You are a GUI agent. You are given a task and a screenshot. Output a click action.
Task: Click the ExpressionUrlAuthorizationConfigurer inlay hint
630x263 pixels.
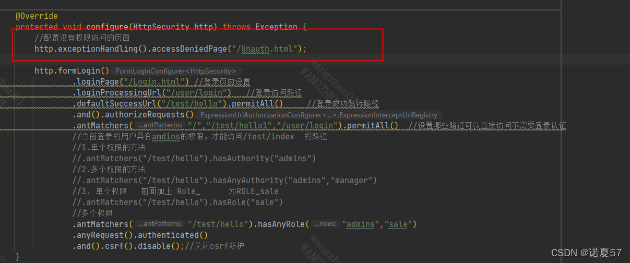coord(318,115)
